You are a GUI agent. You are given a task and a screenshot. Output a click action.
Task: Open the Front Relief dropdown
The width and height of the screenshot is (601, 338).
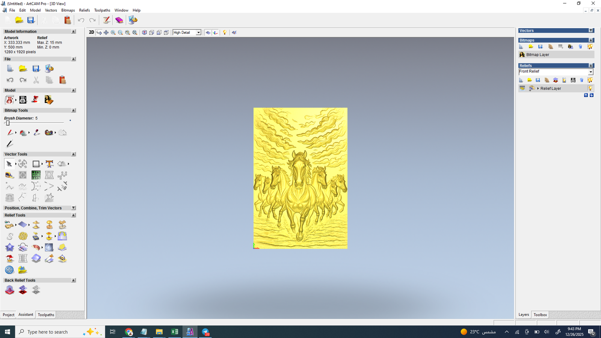click(x=590, y=72)
